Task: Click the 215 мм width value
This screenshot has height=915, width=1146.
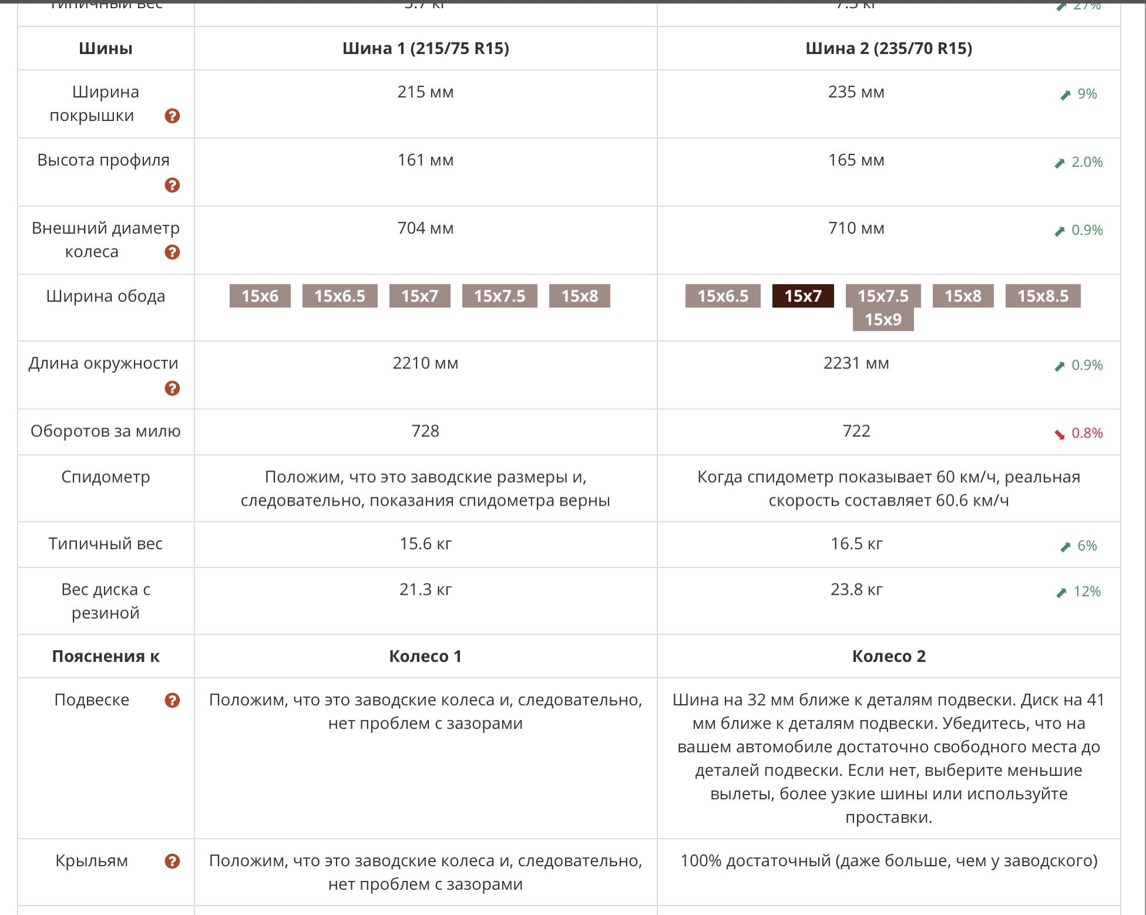Action: [x=426, y=92]
